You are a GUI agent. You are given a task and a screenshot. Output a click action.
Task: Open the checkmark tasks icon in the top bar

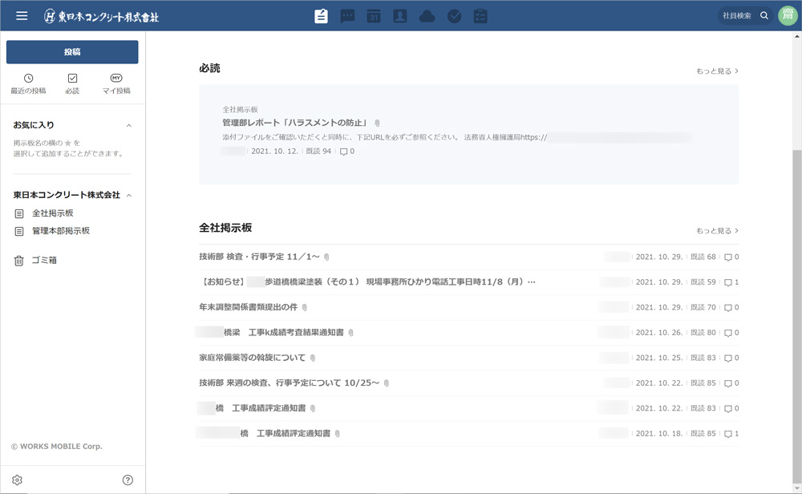pos(454,16)
